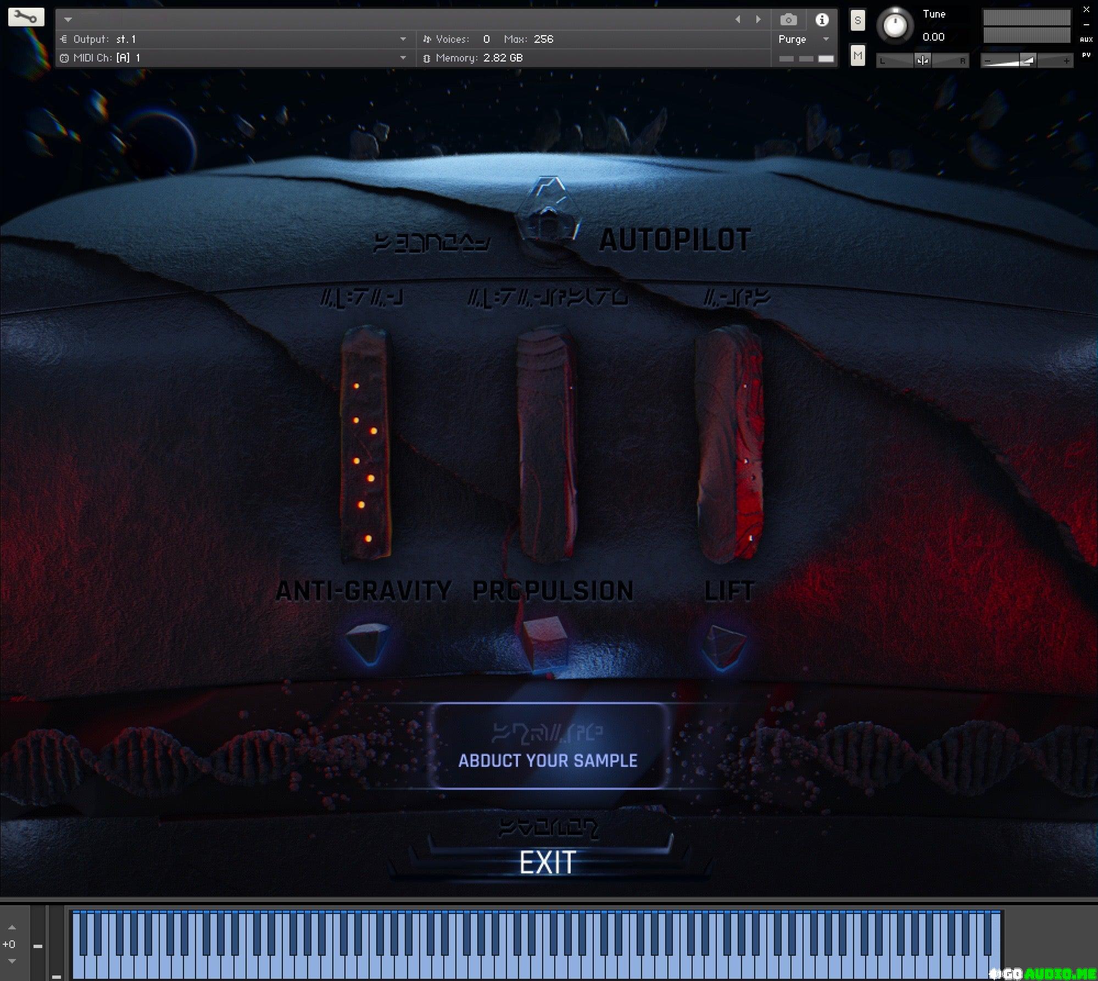Click the PROPULSION label
Viewport: 1098px width, 981px height.
553,591
